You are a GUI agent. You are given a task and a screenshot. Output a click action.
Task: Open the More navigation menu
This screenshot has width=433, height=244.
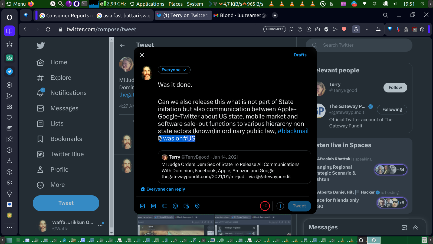coord(51,185)
